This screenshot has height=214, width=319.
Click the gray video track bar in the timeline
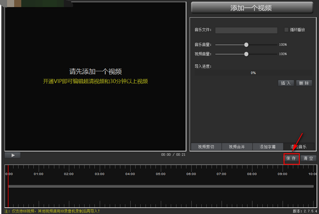[x=160, y=186]
